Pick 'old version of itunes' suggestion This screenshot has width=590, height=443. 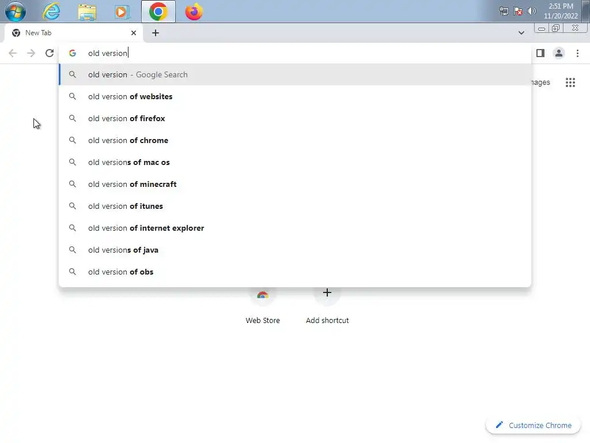295,206
